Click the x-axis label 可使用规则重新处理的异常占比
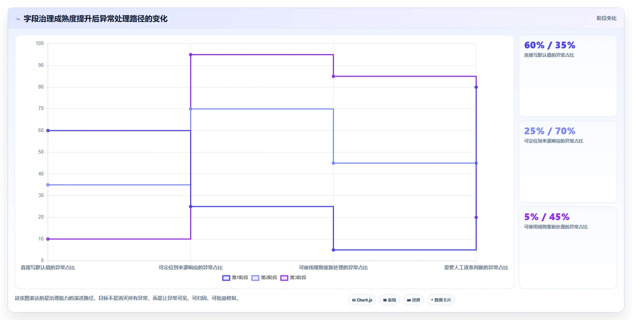632x320 pixels. 333,267
